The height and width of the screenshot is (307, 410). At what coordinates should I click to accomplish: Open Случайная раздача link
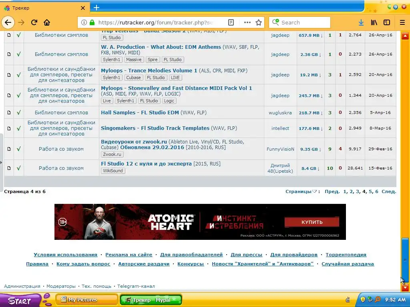[x=348, y=264]
